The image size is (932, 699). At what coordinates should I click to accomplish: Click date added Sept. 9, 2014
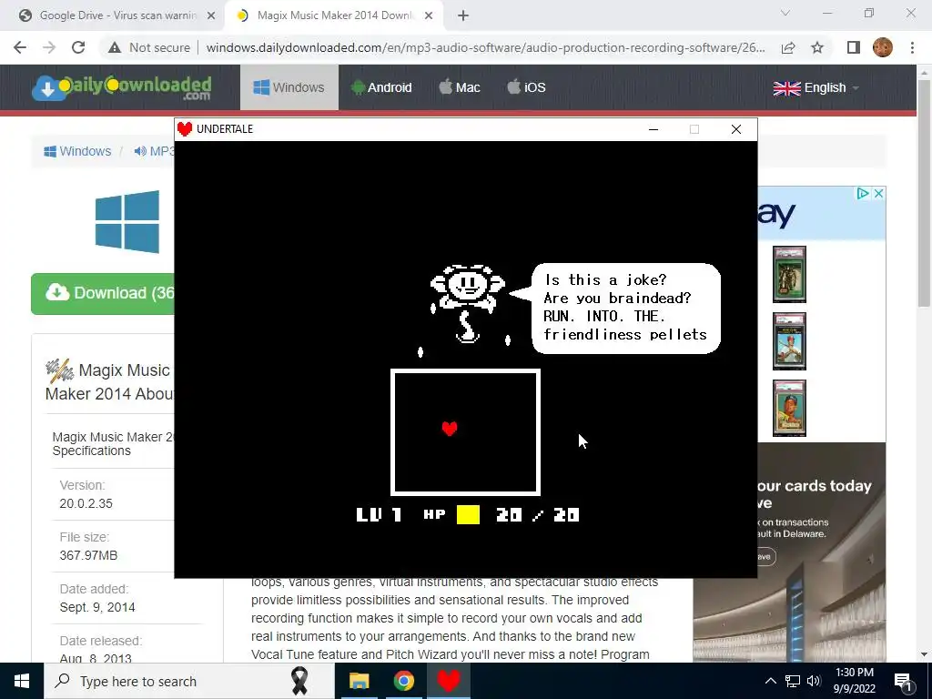(x=97, y=607)
